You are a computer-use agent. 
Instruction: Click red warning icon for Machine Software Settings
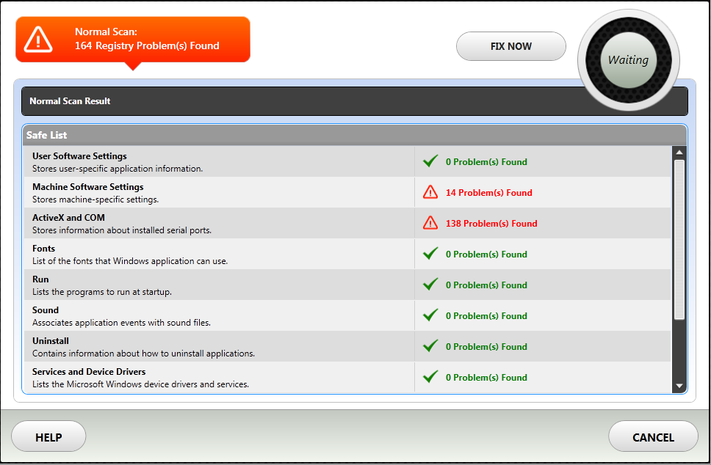(430, 192)
